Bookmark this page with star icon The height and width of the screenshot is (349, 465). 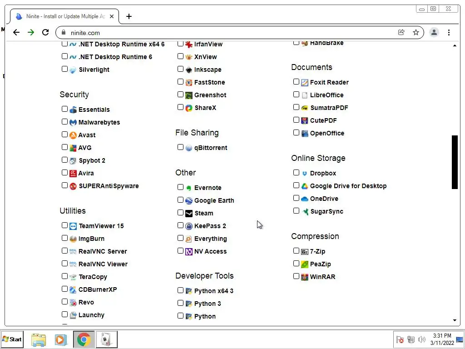tap(416, 32)
